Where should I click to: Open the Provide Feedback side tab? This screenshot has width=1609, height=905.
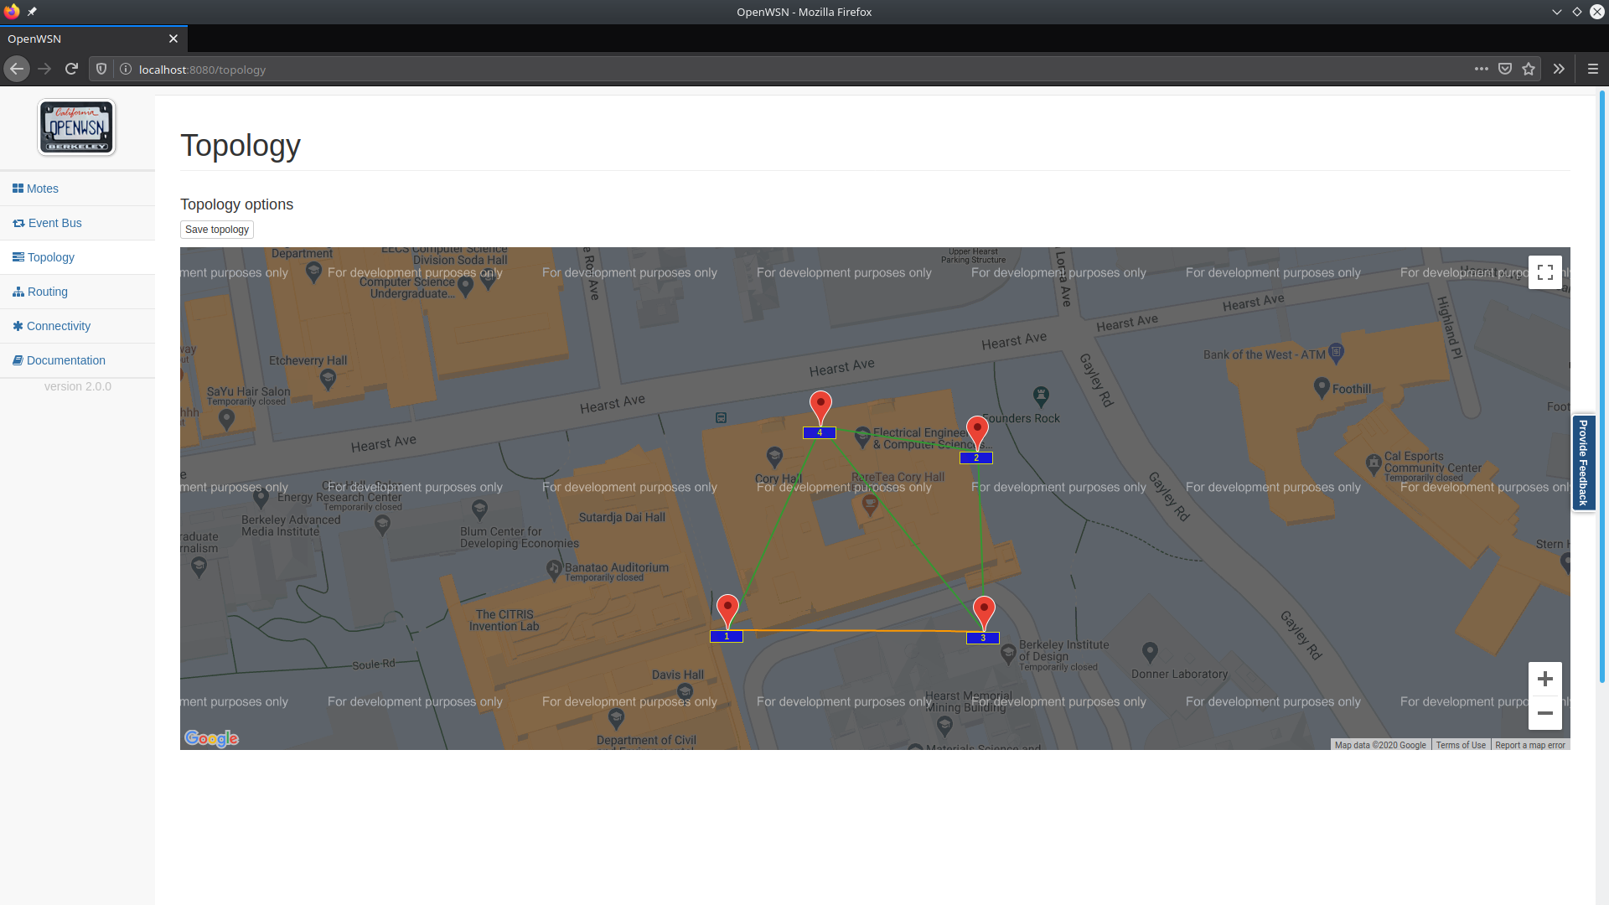coord(1583,463)
